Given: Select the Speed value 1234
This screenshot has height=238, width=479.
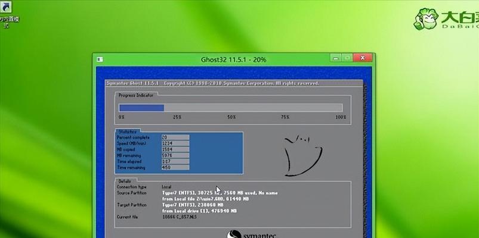Looking at the screenshot, I should tap(175, 143).
